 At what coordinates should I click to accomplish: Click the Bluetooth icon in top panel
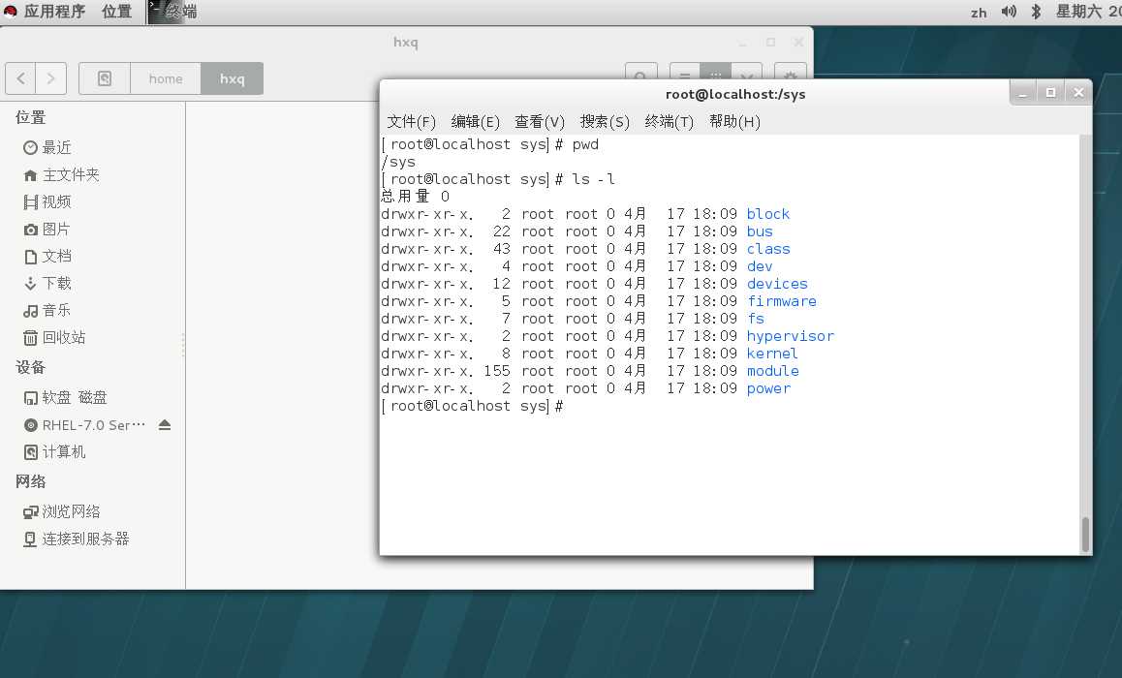[1036, 12]
